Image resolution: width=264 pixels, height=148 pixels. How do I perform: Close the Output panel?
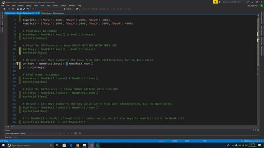(x=258, y=130)
